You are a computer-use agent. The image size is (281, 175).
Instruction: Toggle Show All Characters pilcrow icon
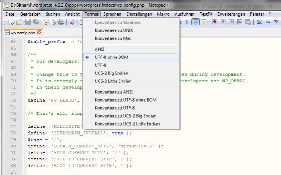(186, 22)
